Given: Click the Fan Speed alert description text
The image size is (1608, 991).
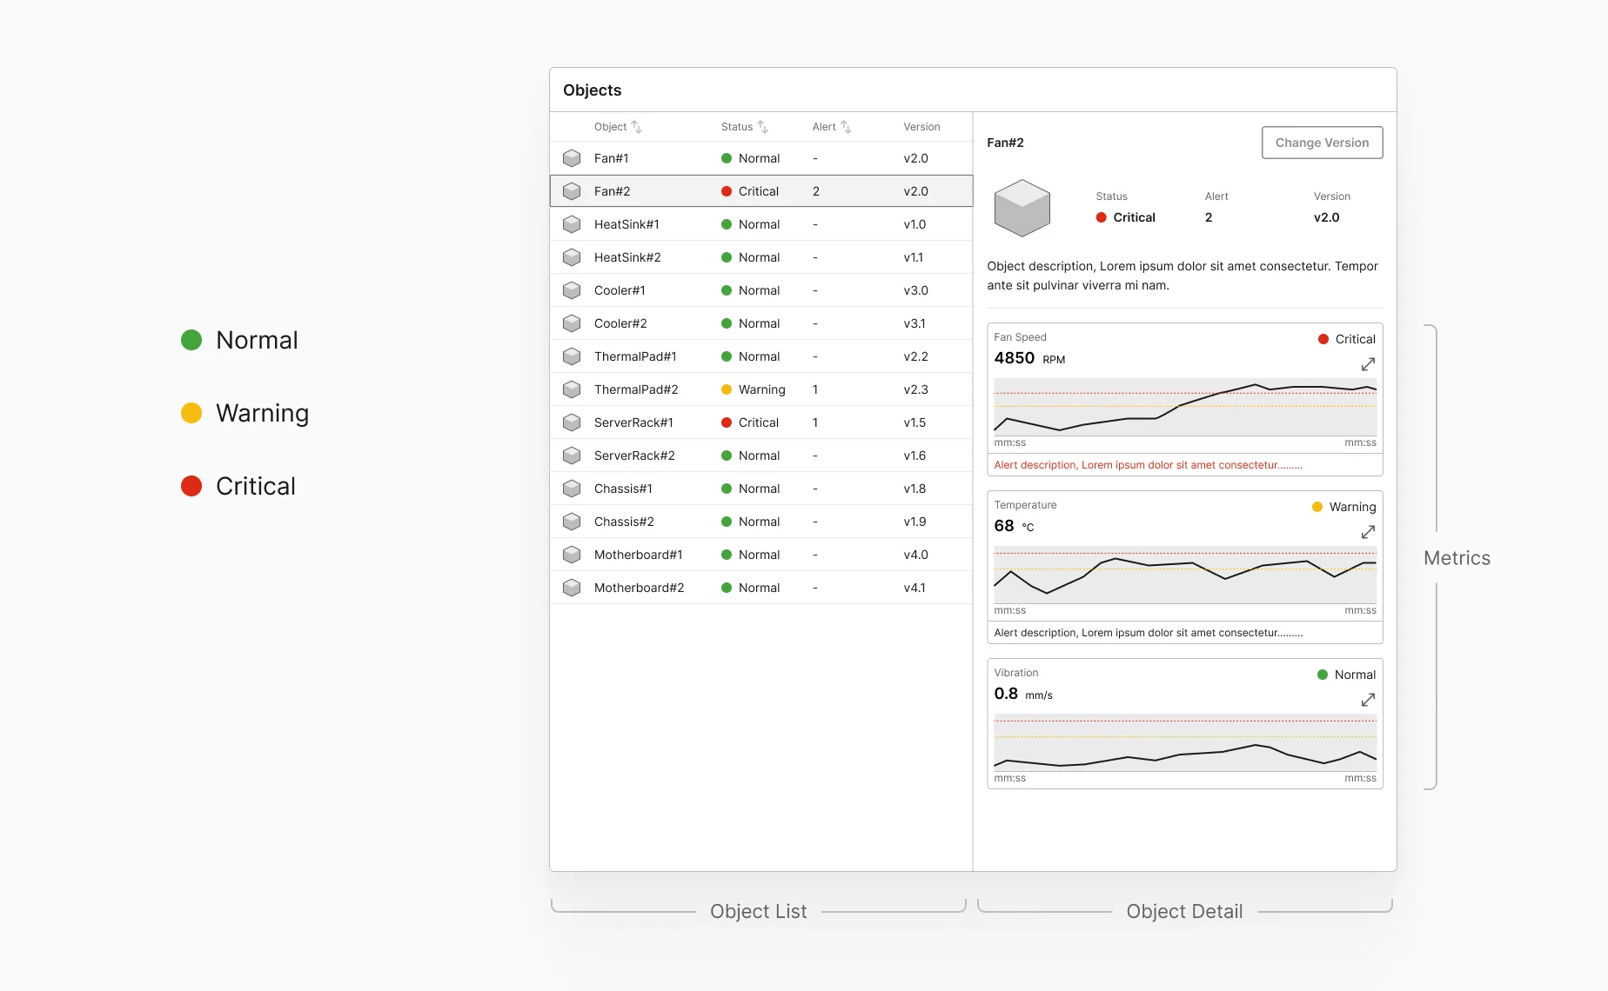Looking at the screenshot, I should pos(1148,465).
